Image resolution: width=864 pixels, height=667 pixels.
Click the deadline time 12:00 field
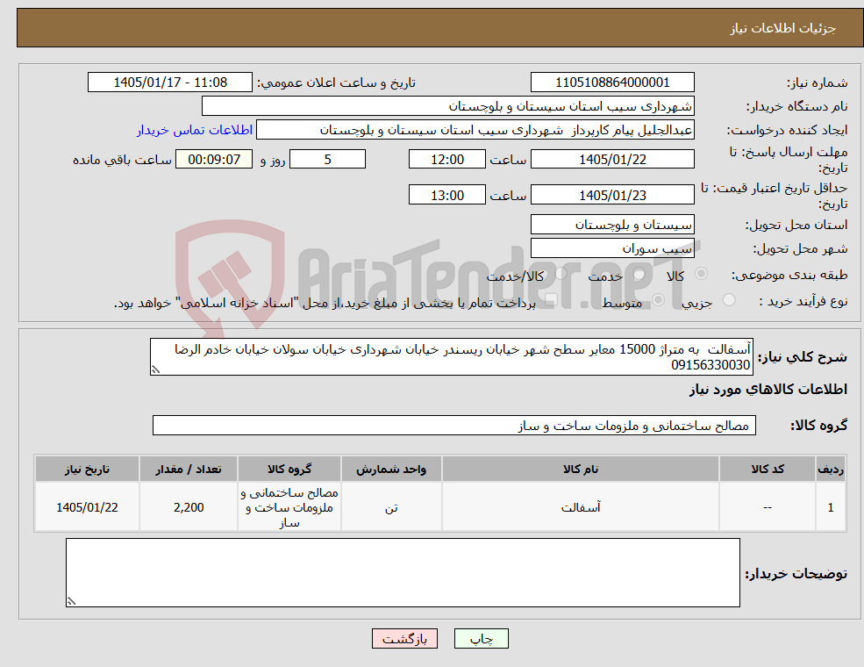446,160
